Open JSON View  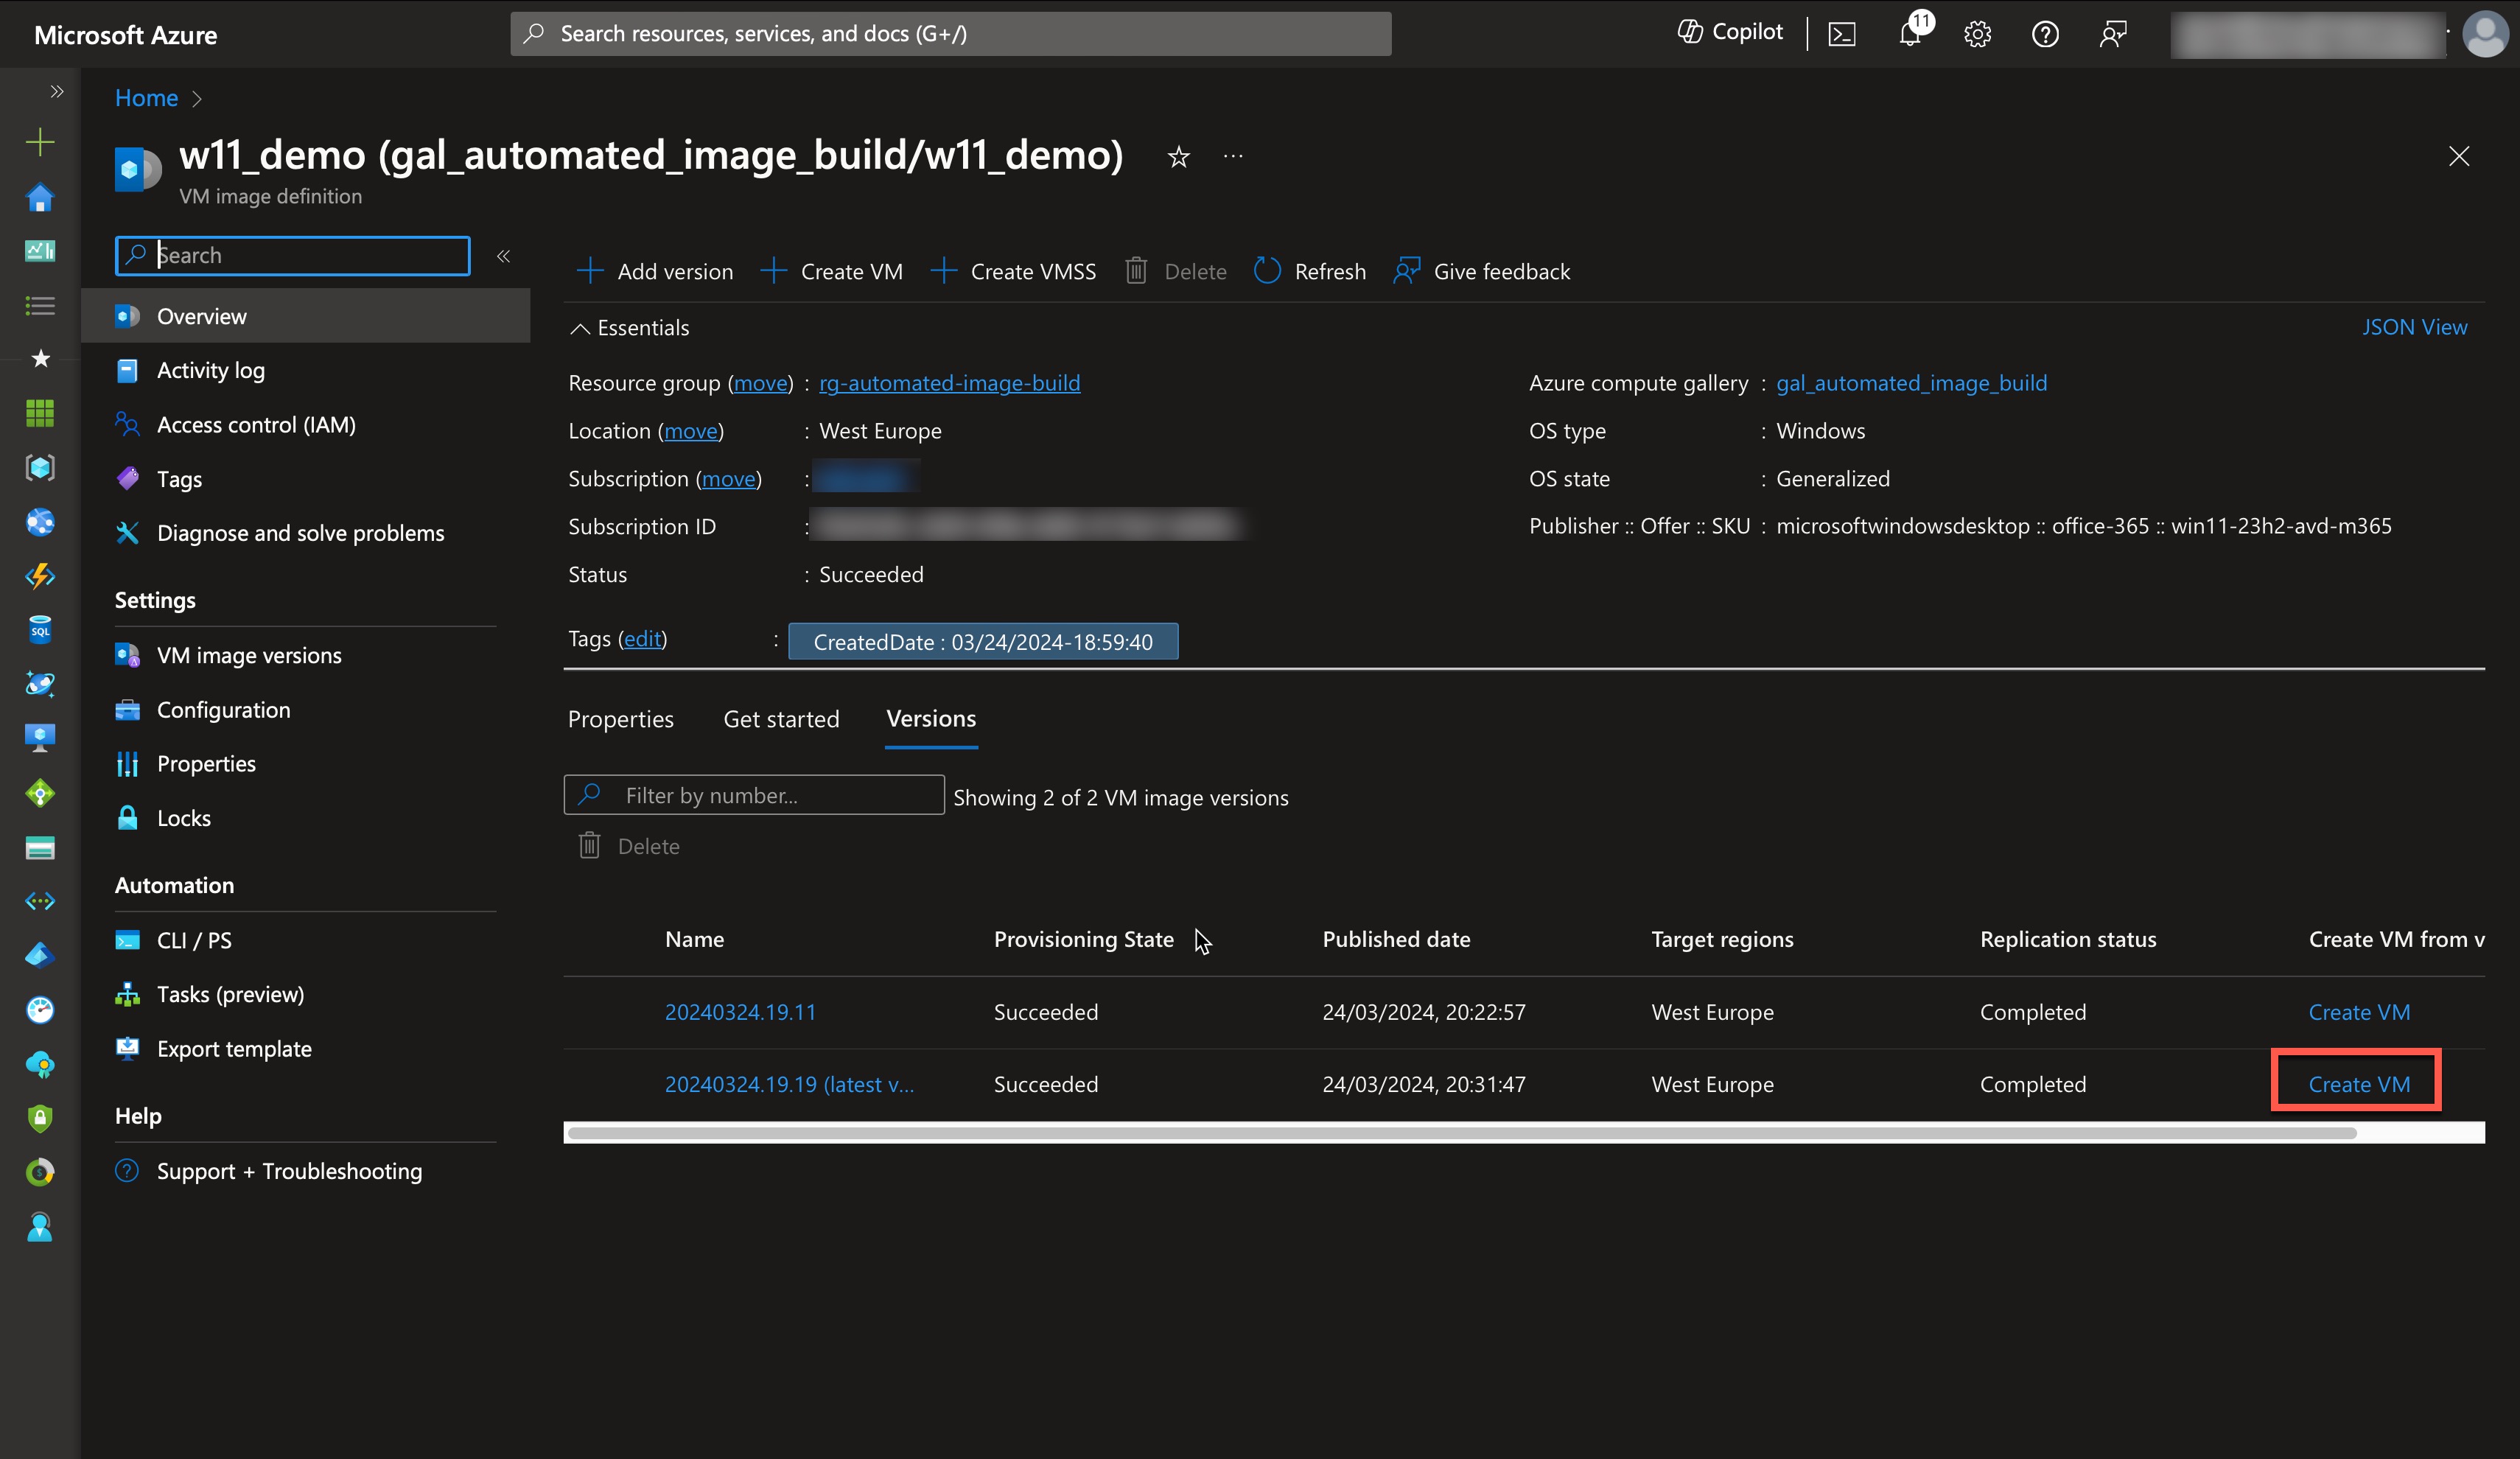click(x=2414, y=327)
